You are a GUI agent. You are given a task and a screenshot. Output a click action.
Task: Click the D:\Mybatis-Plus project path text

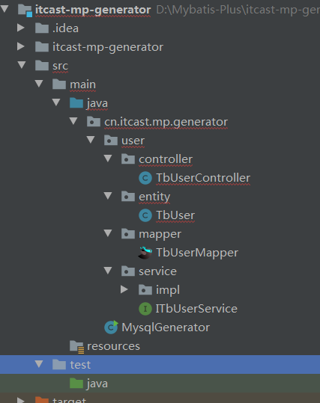(238, 10)
